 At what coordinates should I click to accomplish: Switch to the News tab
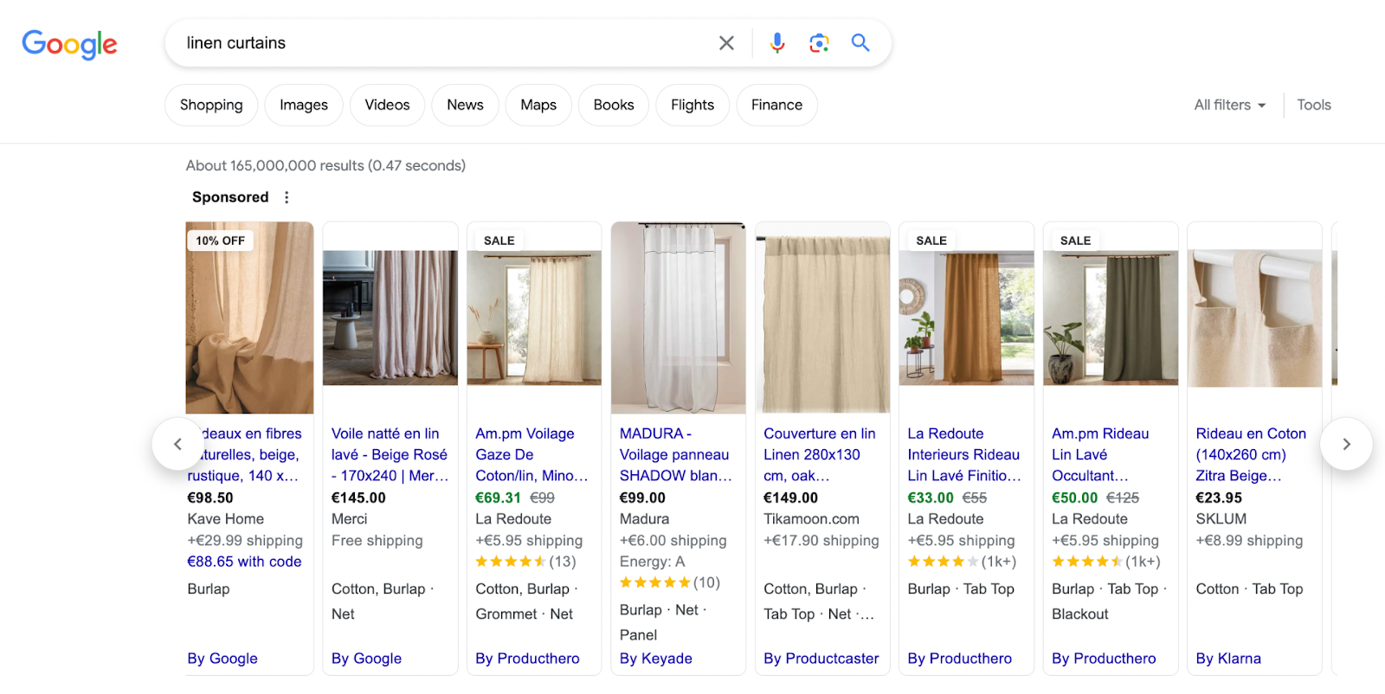(x=465, y=105)
